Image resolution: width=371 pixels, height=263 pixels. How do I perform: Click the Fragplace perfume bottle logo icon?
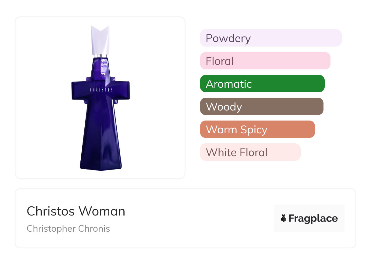click(x=284, y=218)
